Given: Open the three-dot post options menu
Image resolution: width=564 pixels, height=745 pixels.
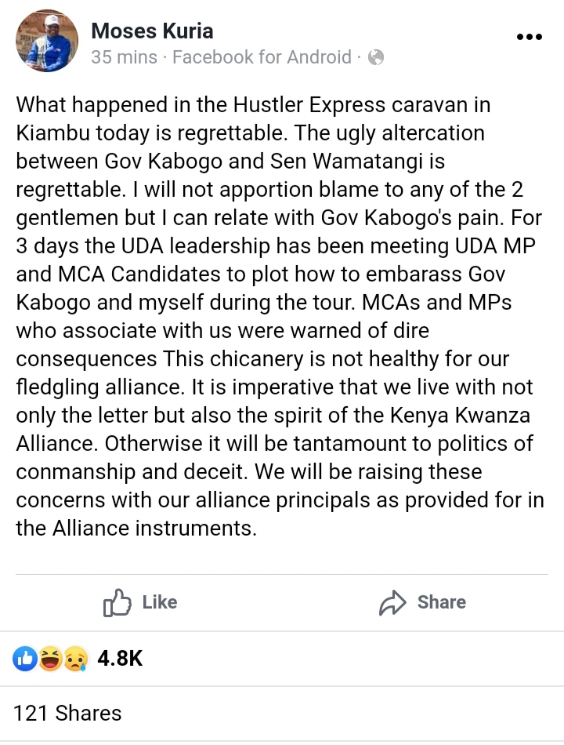Looking at the screenshot, I should 530,37.
